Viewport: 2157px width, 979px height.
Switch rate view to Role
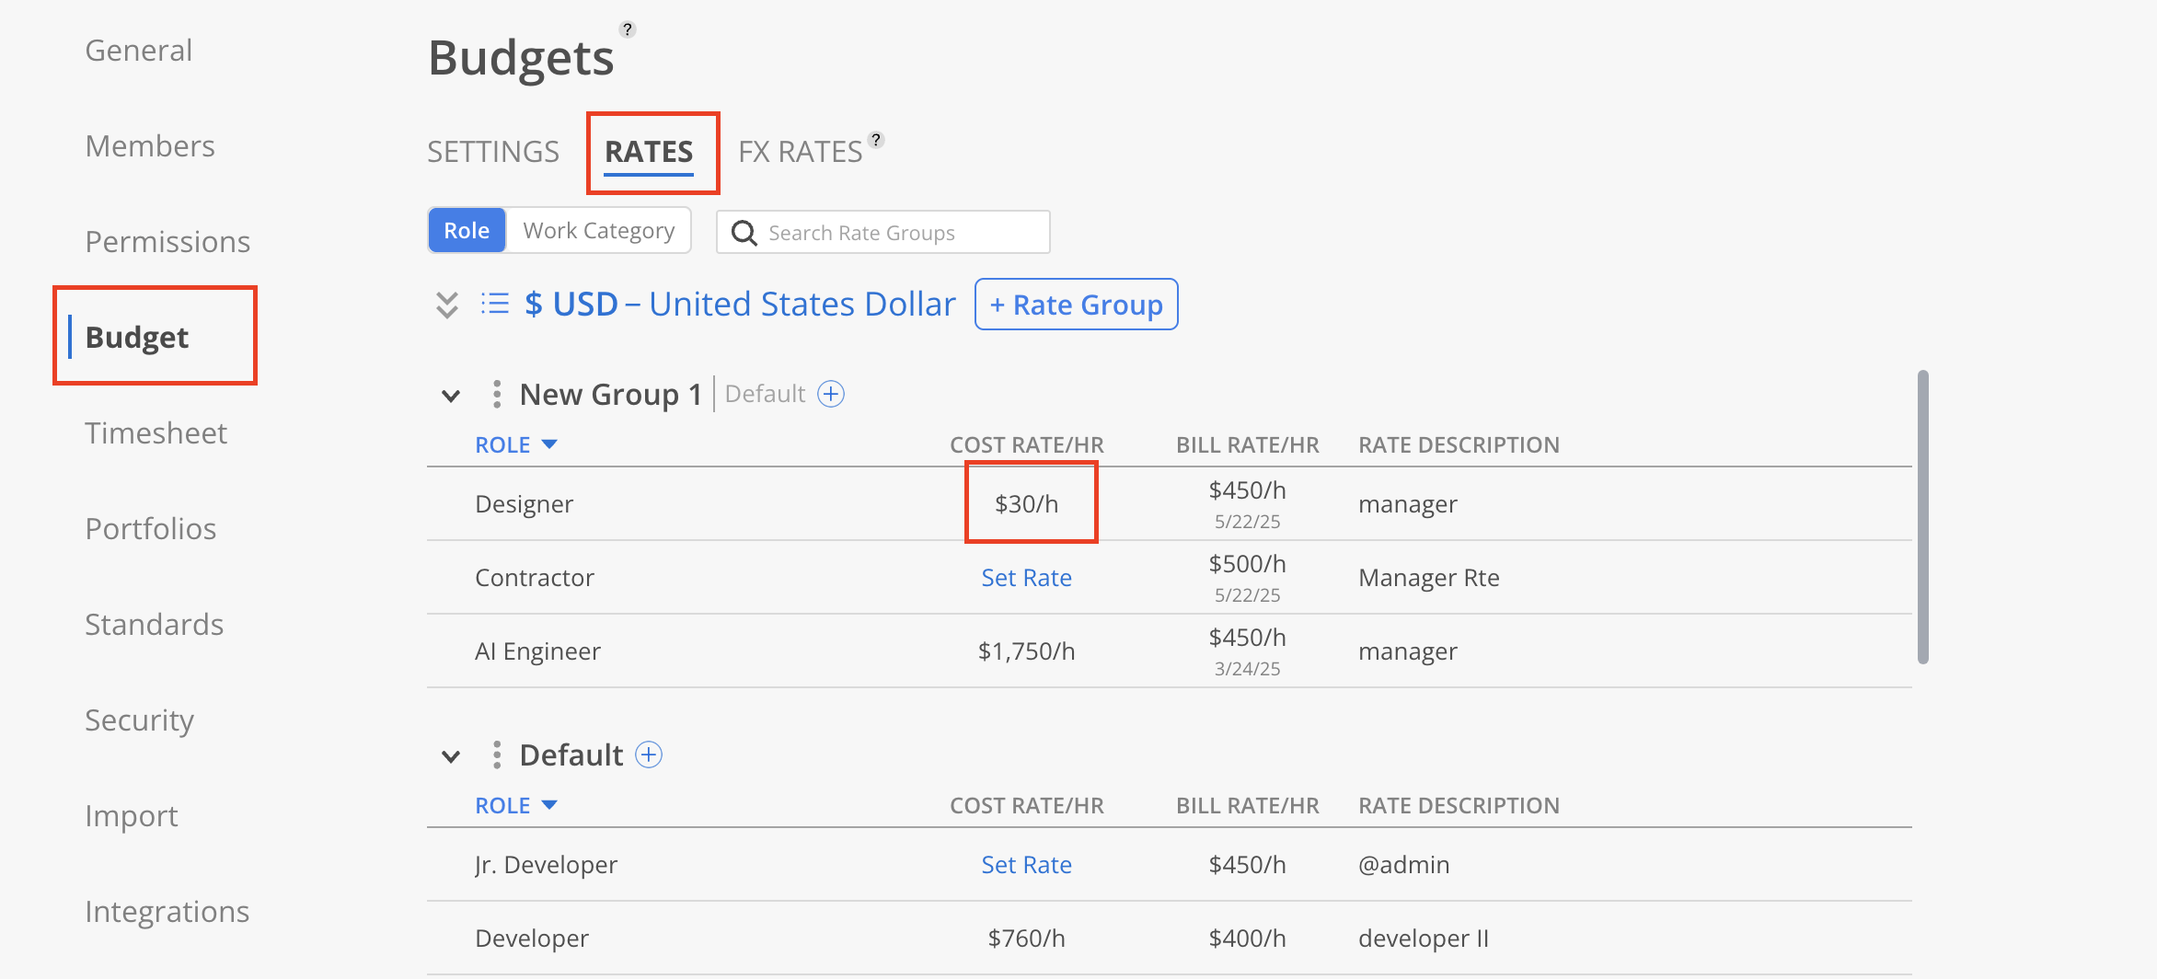tap(467, 231)
